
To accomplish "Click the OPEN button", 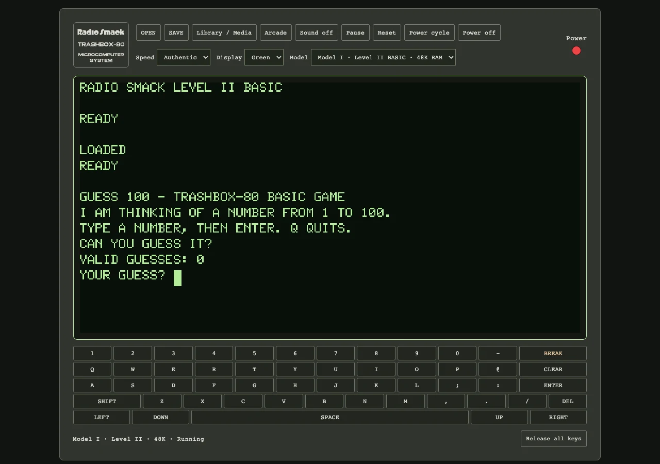I will [x=148, y=32].
